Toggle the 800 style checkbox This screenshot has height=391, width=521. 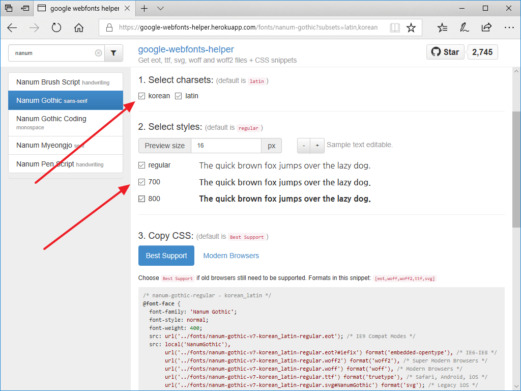(141, 199)
